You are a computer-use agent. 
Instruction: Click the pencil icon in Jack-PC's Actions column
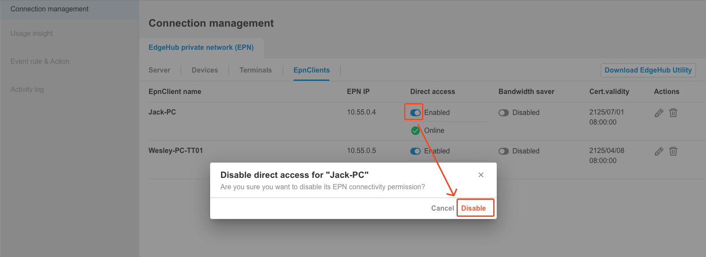tap(659, 112)
